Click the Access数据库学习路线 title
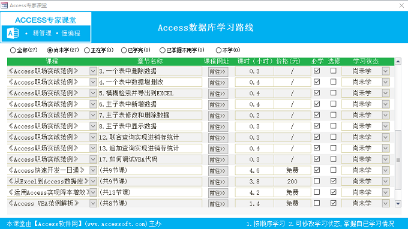Image resolution: width=408 pixels, height=229 pixels. [x=206, y=28]
